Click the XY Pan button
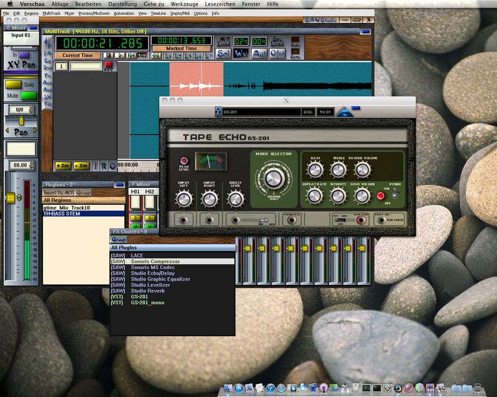497x397 pixels. pyautogui.click(x=21, y=65)
